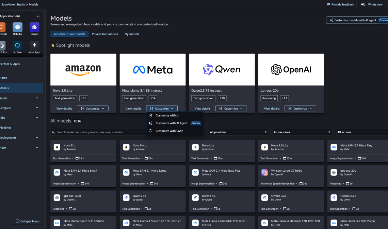Choose Customize with Code from menu

click(169, 131)
